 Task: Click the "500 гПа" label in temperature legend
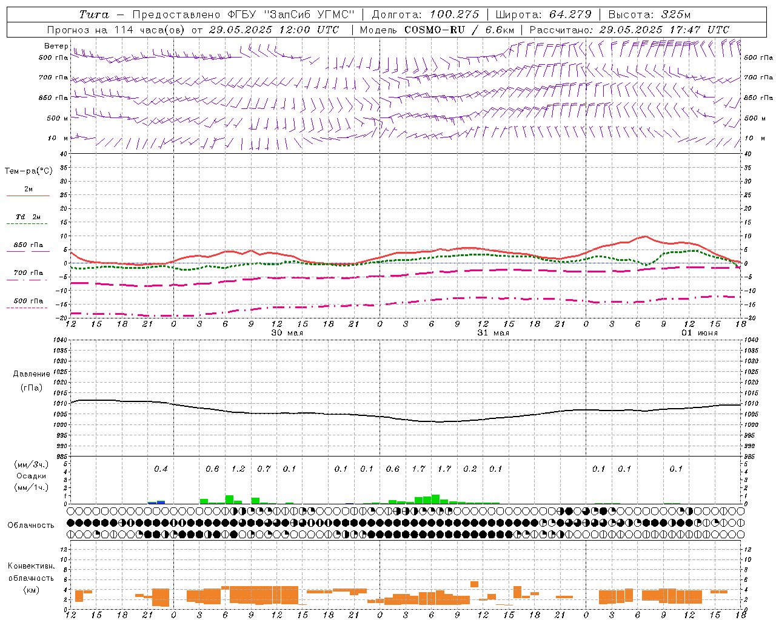(28, 301)
